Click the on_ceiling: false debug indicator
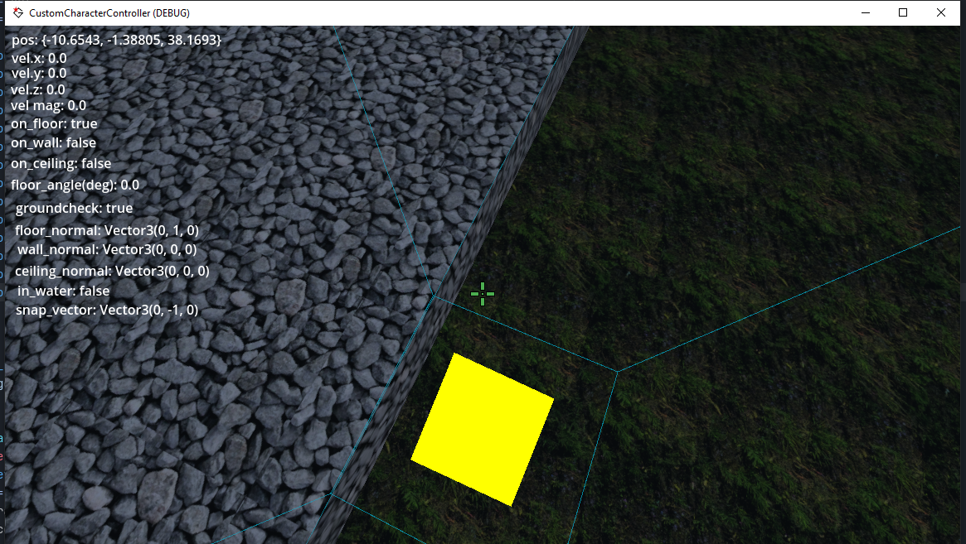The height and width of the screenshot is (544, 966). 61,163
